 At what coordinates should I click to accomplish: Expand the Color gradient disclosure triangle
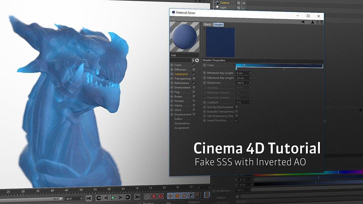point(234,65)
